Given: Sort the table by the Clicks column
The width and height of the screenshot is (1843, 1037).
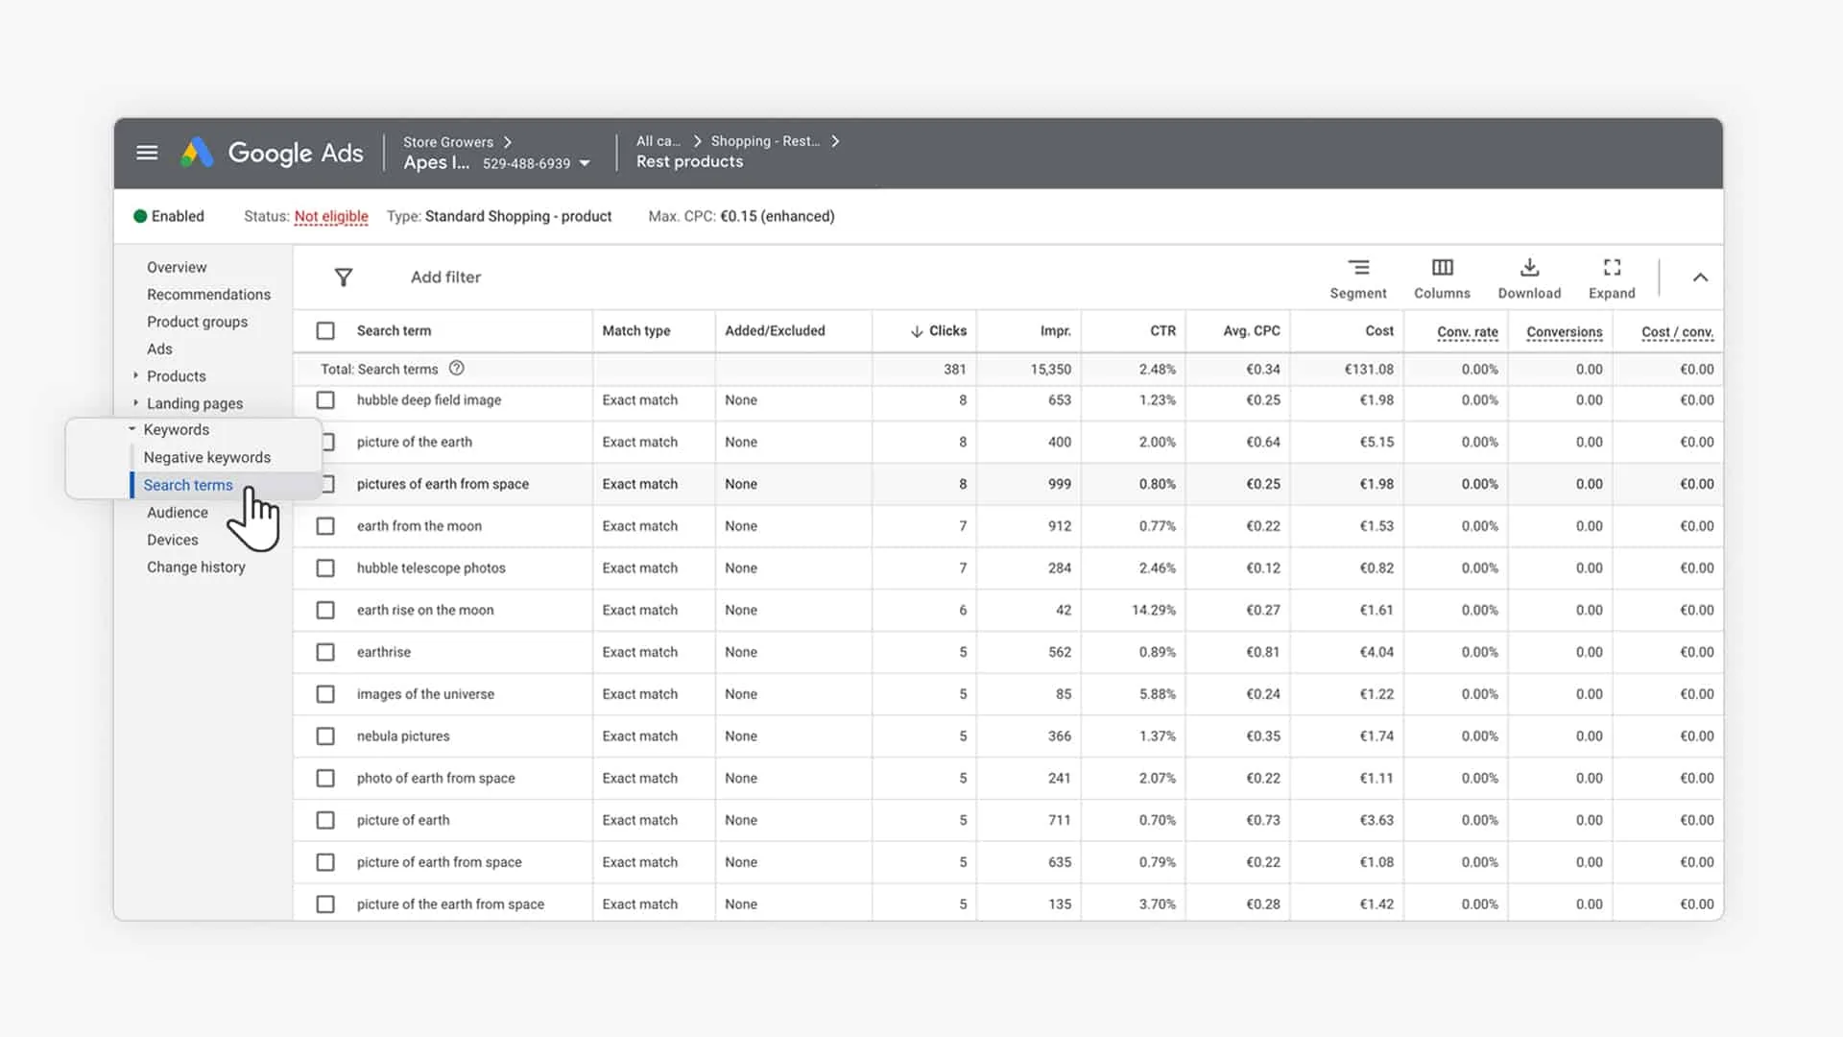Looking at the screenshot, I should pos(939,330).
